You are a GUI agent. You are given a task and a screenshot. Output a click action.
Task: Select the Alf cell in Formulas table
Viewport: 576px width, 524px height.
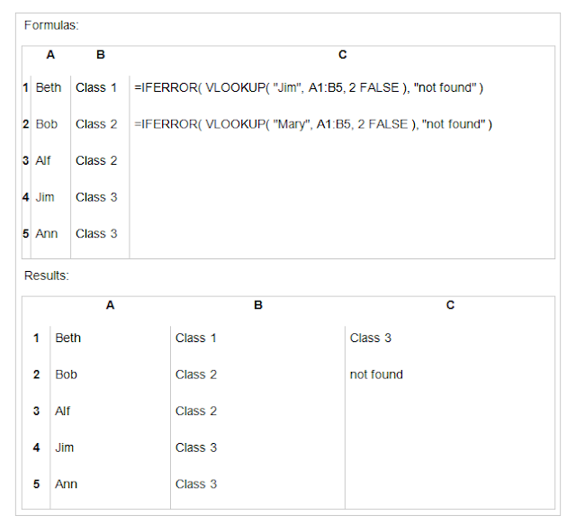click(x=43, y=160)
